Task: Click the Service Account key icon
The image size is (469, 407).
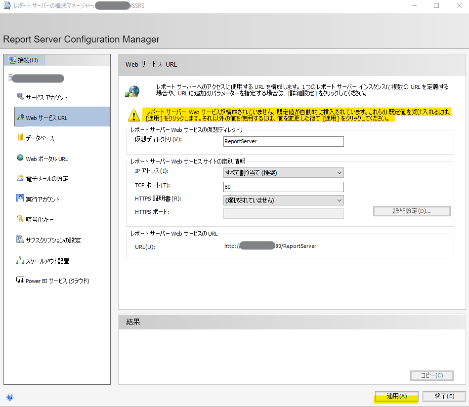Action: click(20, 97)
